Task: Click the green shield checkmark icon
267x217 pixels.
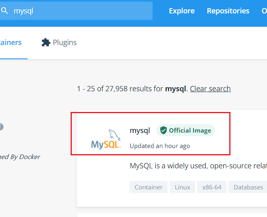Action: (163, 130)
